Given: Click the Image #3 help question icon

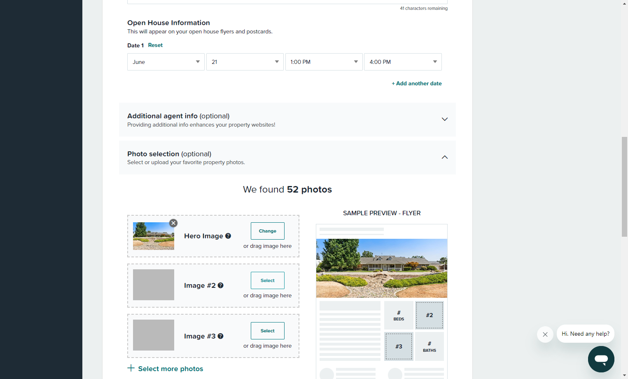Looking at the screenshot, I should (x=221, y=336).
